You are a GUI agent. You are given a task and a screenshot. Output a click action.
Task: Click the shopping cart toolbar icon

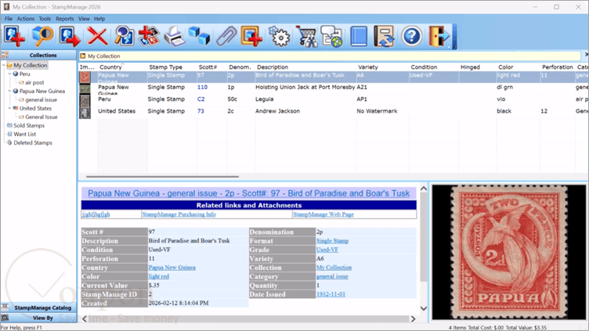click(x=306, y=37)
